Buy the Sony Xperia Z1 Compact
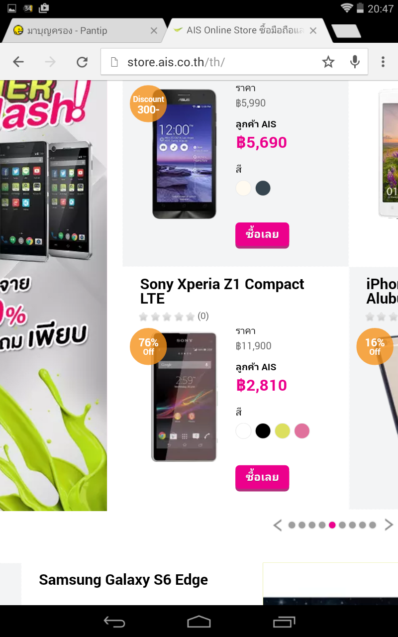398x637 pixels. [x=262, y=478]
